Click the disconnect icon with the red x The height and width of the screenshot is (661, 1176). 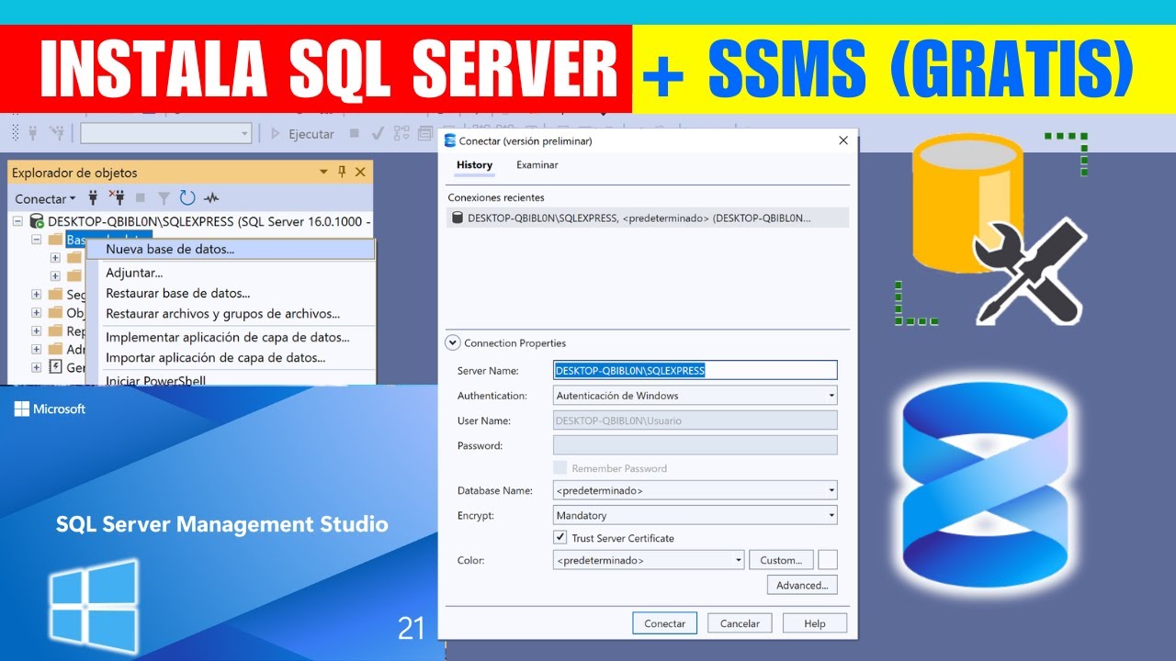point(117,197)
